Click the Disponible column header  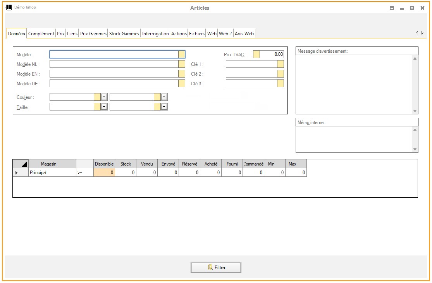point(104,164)
